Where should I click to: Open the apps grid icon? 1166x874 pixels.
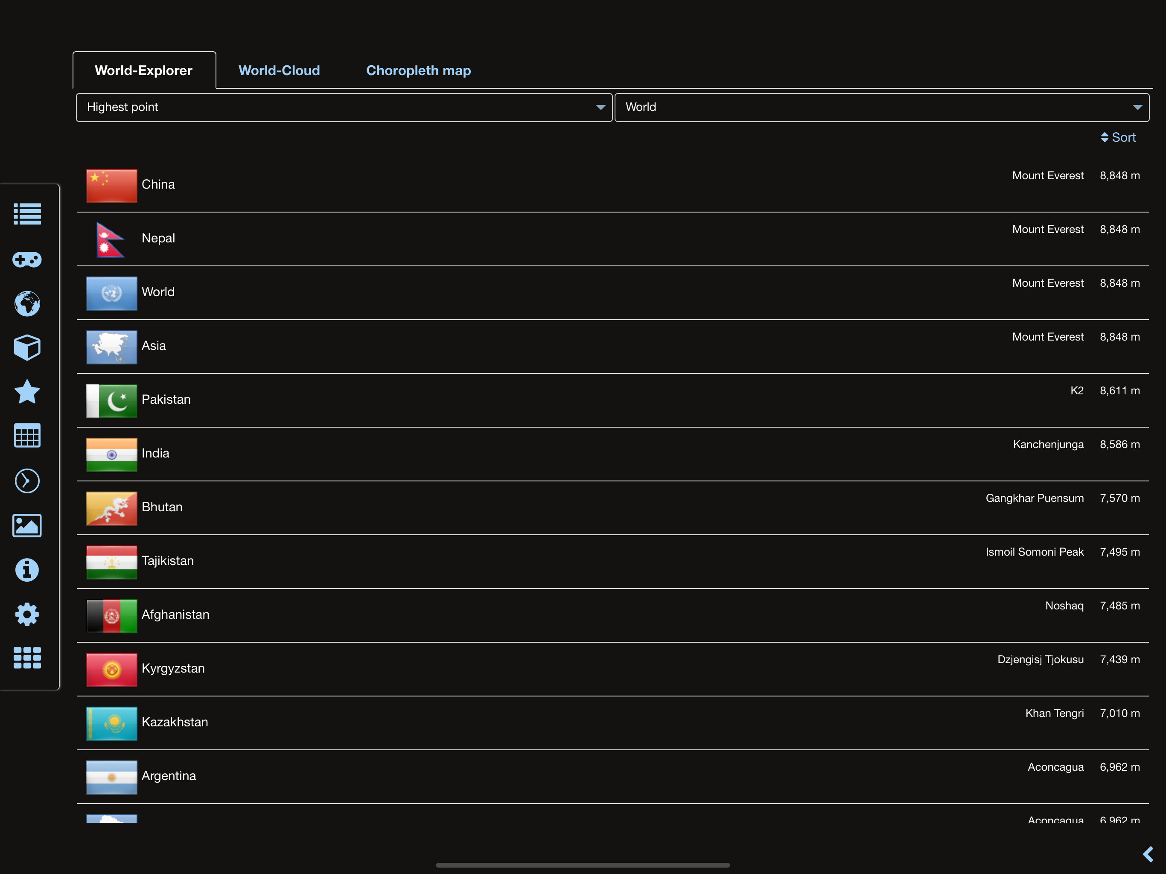[x=27, y=658]
